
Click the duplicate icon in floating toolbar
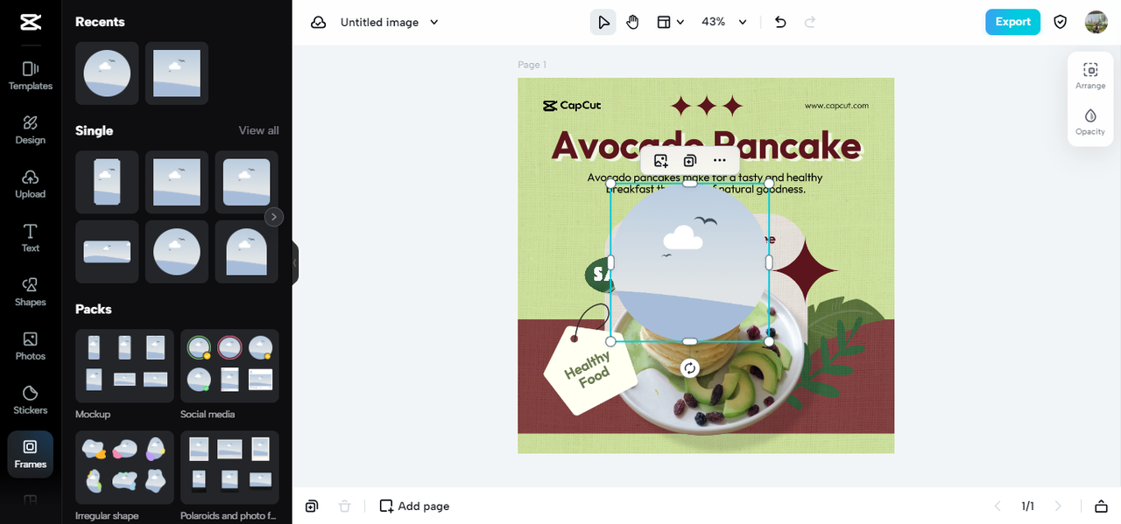pos(690,161)
